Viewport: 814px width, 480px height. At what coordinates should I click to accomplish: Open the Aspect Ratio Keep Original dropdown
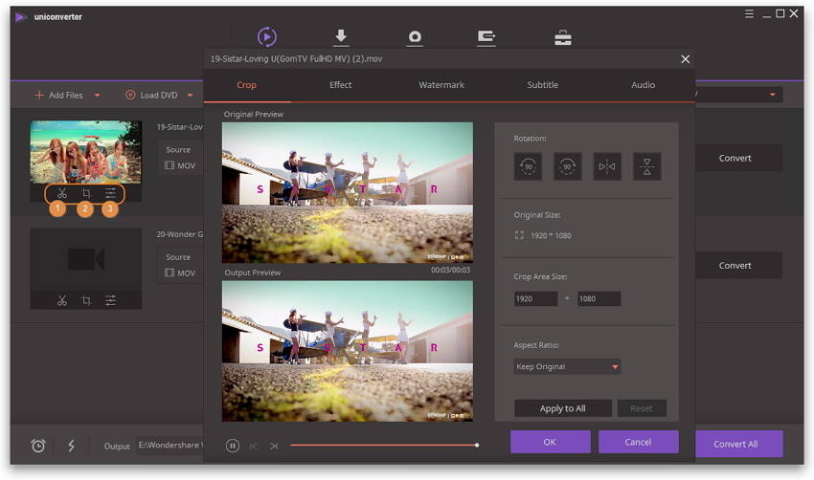coord(567,366)
